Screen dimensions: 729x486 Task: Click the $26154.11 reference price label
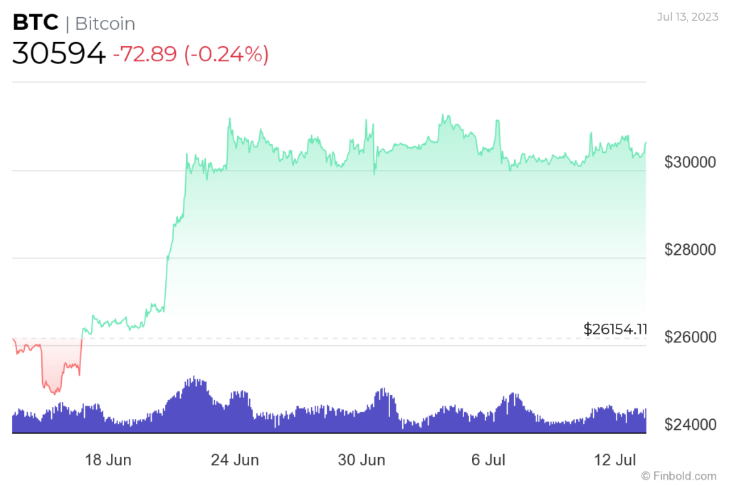tap(615, 329)
